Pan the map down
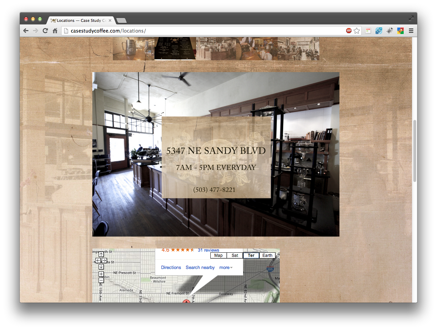Image resolution: width=437 pixels, height=330 pixels. (101, 267)
